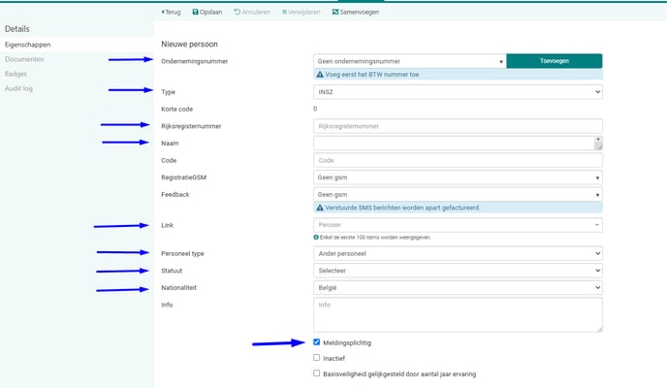Expand the Type dropdown showing INSZ
The height and width of the screenshot is (388, 667).
tap(458, 92)
